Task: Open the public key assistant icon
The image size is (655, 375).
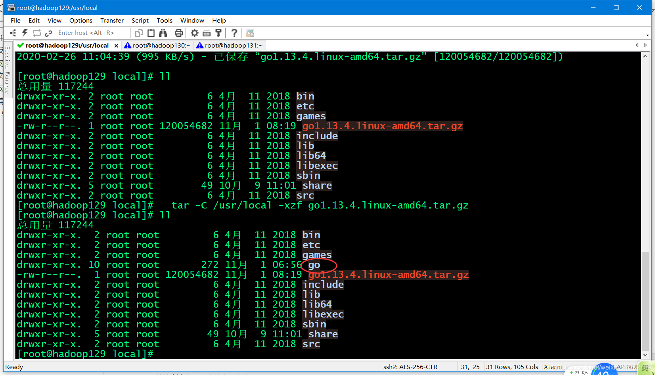Action: coord(218,33)
